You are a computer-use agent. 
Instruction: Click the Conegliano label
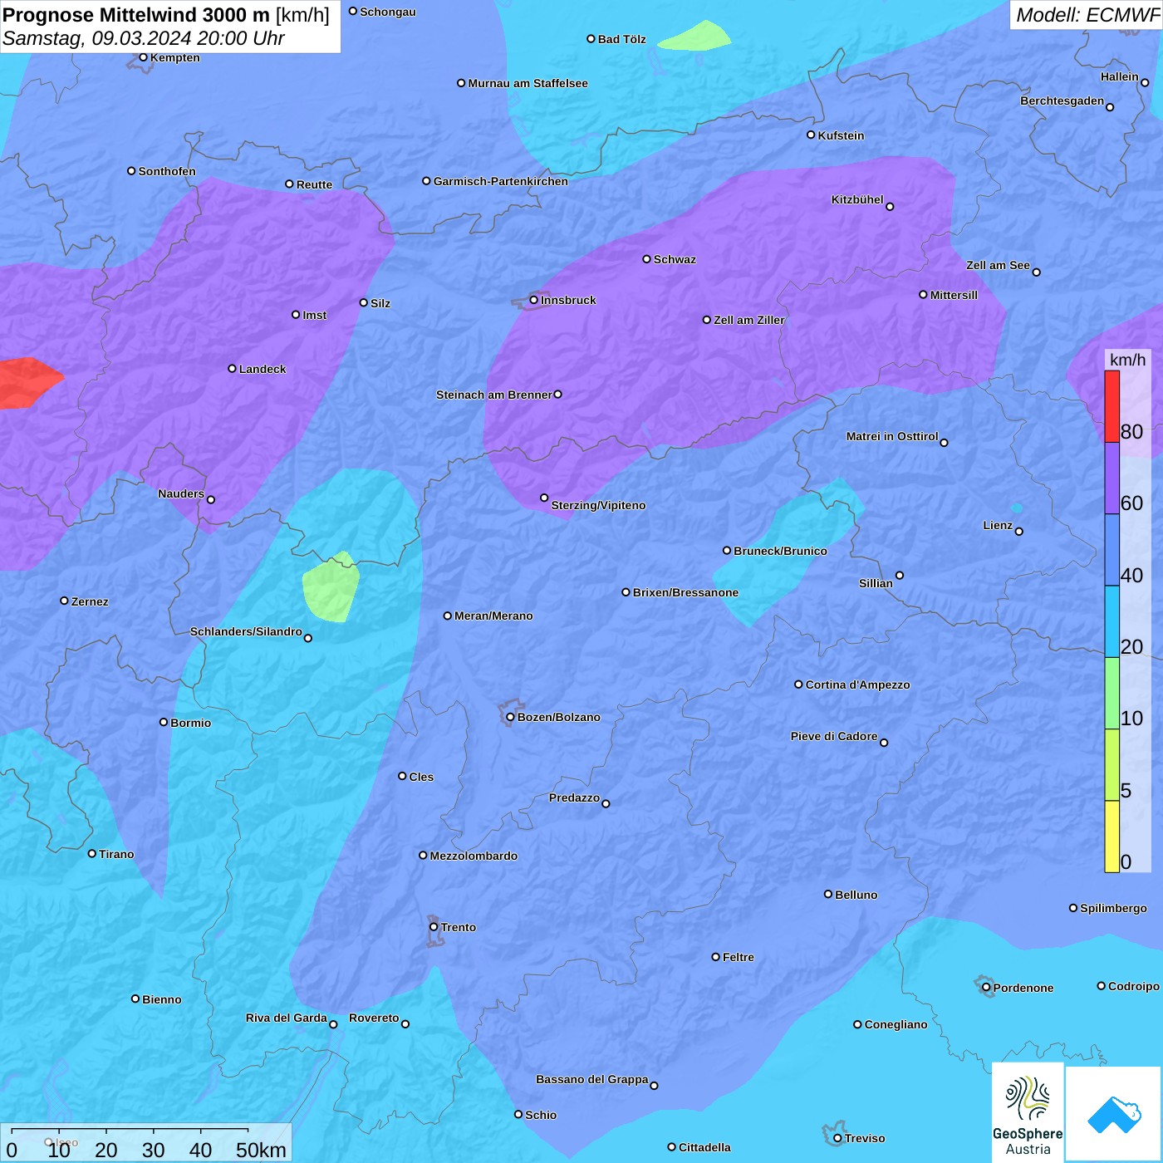896,1024
